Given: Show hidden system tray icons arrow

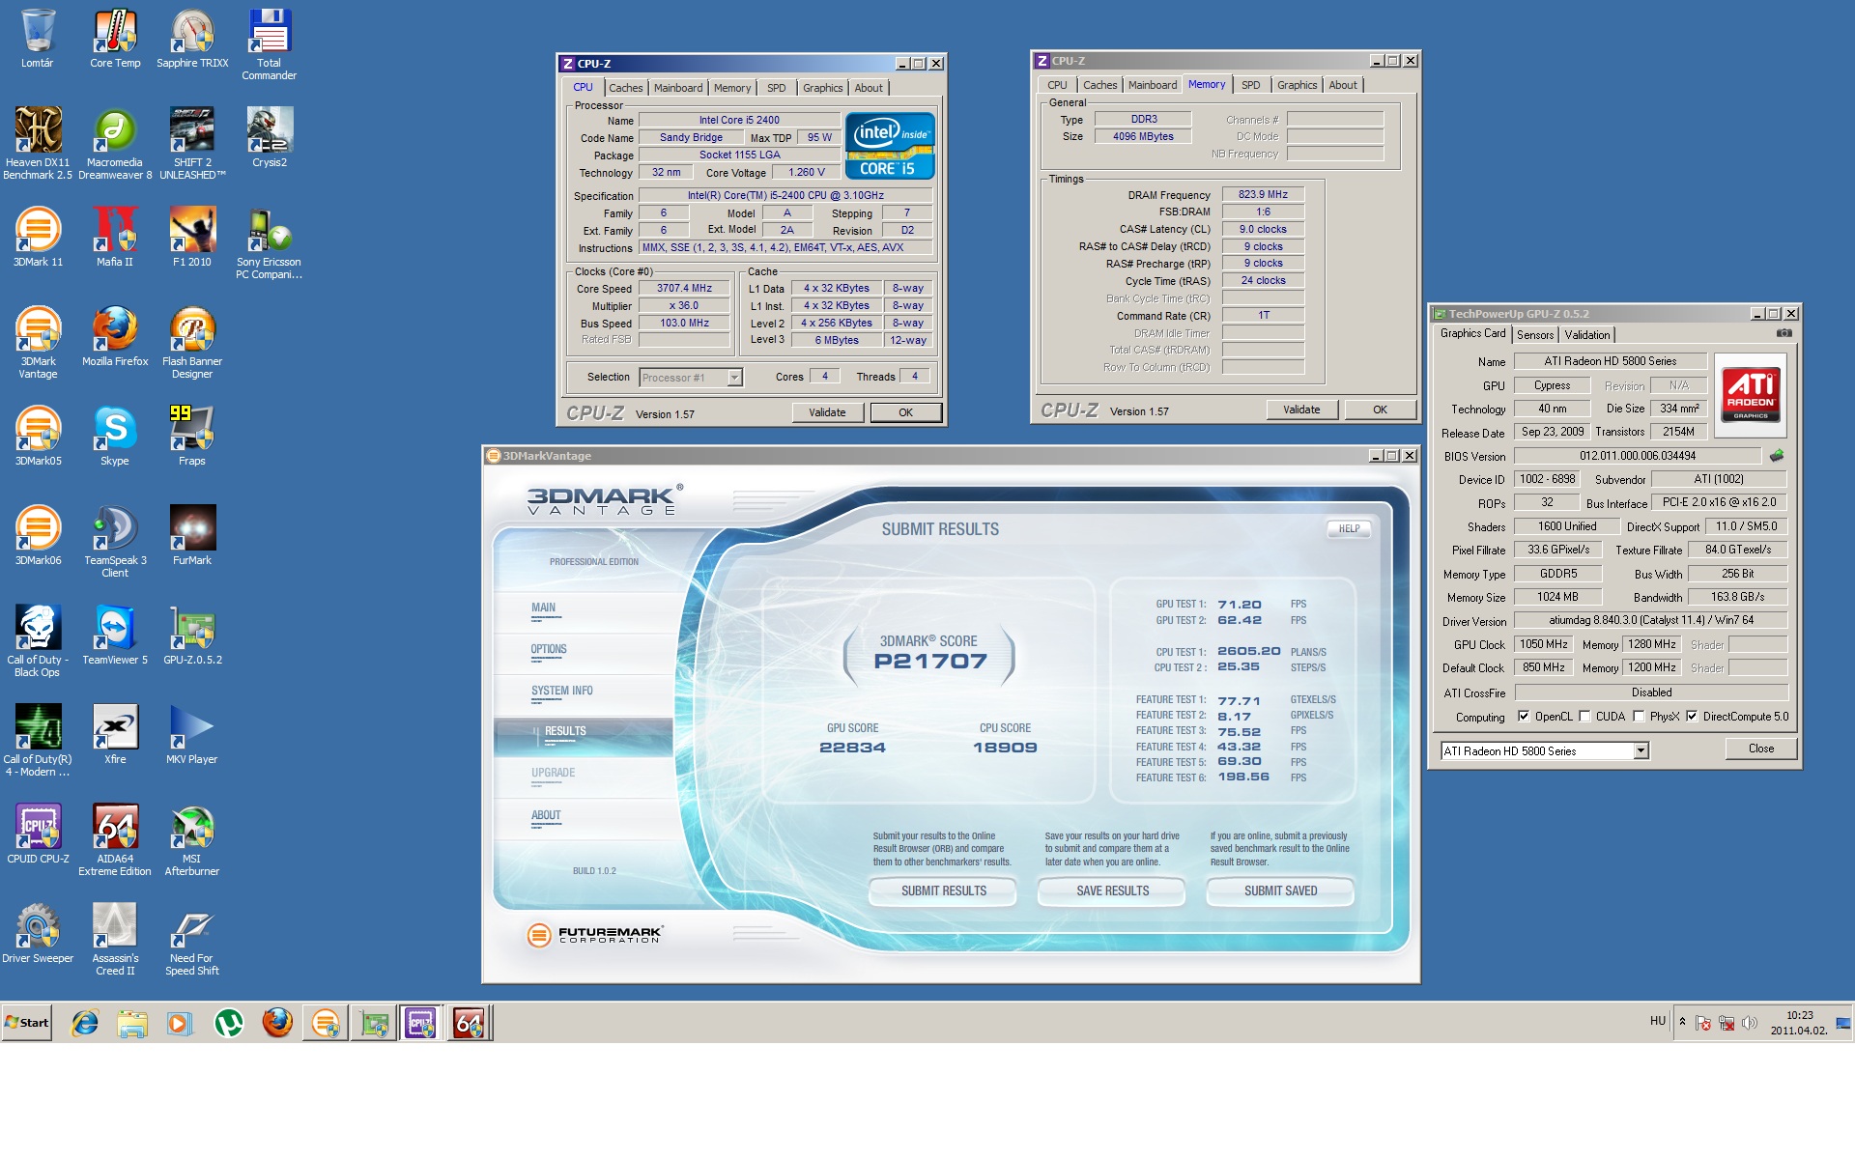Looking at the screenshot, I should coord(1682,1022).
